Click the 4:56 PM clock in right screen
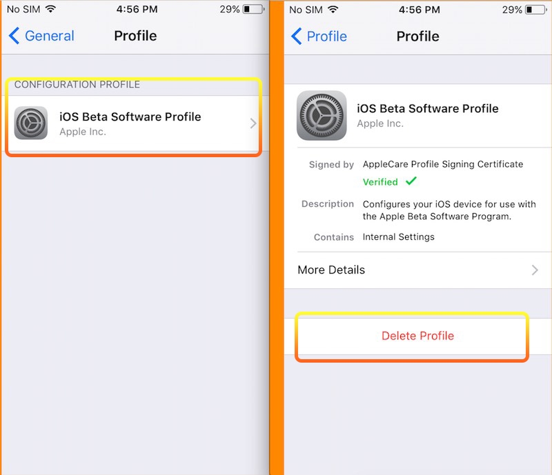 coord(420,10)
